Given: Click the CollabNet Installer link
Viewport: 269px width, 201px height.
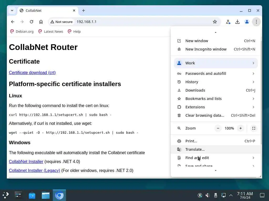Looking at the screenshot, I should click(x=26, y=161).
